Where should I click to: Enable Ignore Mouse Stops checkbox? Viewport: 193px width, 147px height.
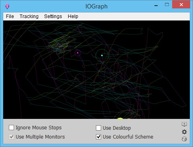[11, 128]
